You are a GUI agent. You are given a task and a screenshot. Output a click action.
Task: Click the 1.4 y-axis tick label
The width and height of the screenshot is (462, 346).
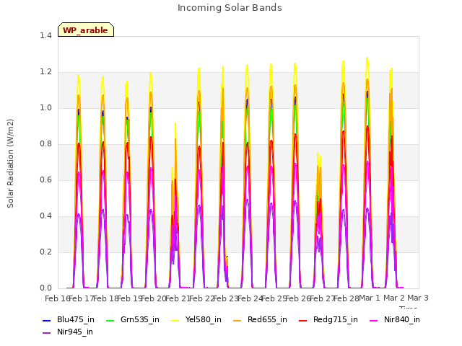coord(45,35)
